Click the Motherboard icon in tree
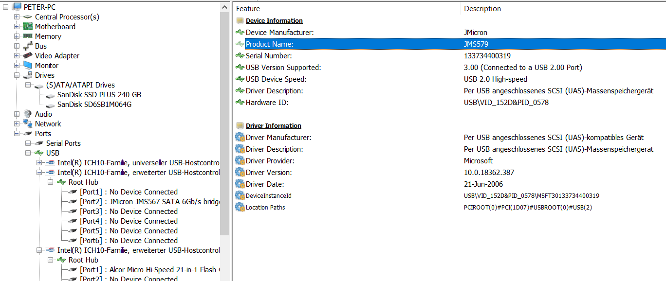Screen dimensions: 666x281 tap(28, 27)
